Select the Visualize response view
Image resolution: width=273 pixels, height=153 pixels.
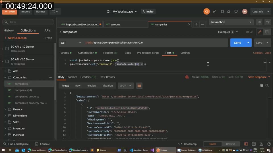pyautogui.click(x=107, y=86)
